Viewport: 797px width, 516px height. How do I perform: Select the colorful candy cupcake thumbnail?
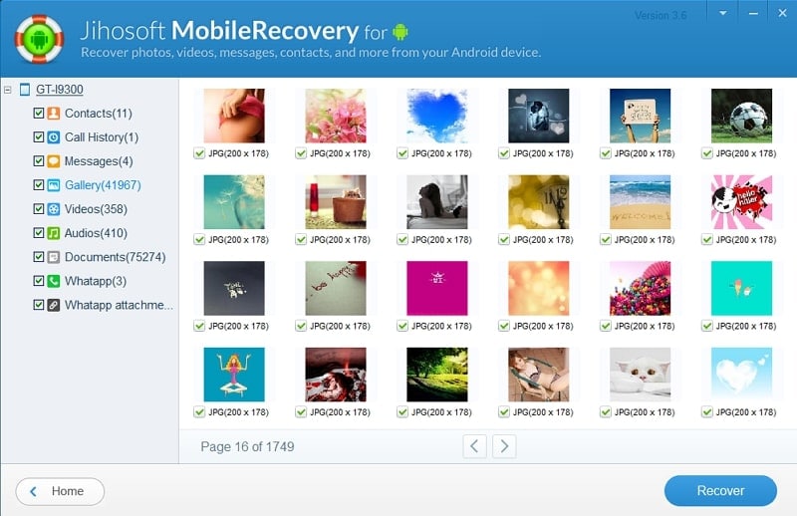[x=640, y=288]
